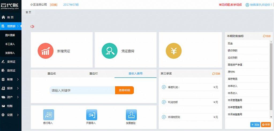Open the 常见问题,教学视频 link
Image resolution: width=274 pixels, height=131 pixels.
point(230,5)
